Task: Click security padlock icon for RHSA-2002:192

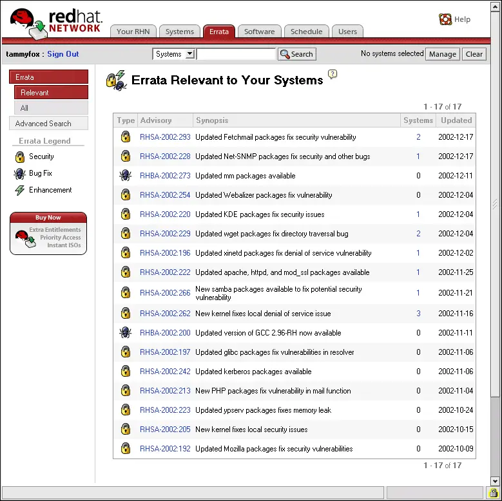Action: tap(126, 449)
